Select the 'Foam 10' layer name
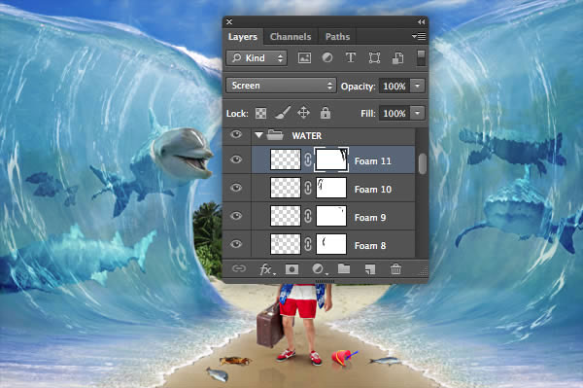Screen dimensions: 583x388 [372, 190]
